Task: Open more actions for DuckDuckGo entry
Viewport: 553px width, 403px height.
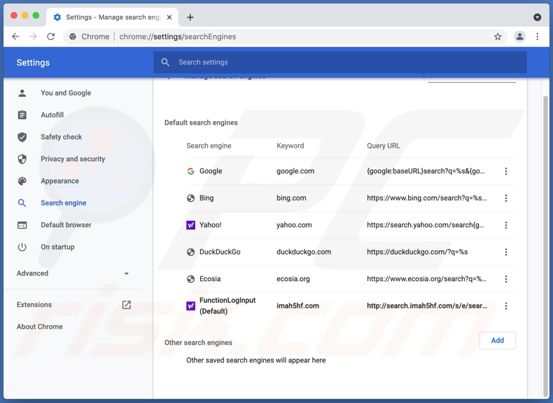Action: (506, 252)
